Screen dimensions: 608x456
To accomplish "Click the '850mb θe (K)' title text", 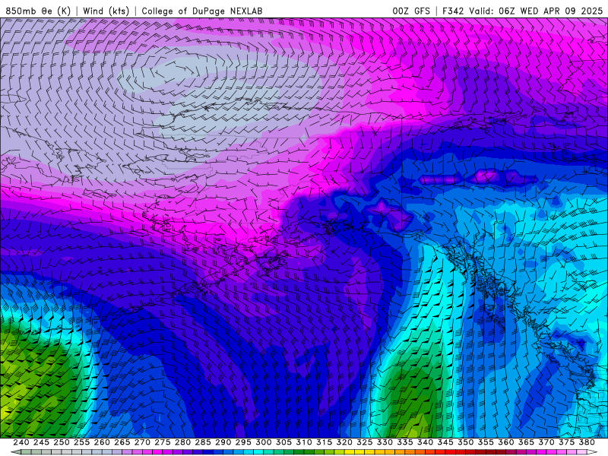I will coord(38,11).
